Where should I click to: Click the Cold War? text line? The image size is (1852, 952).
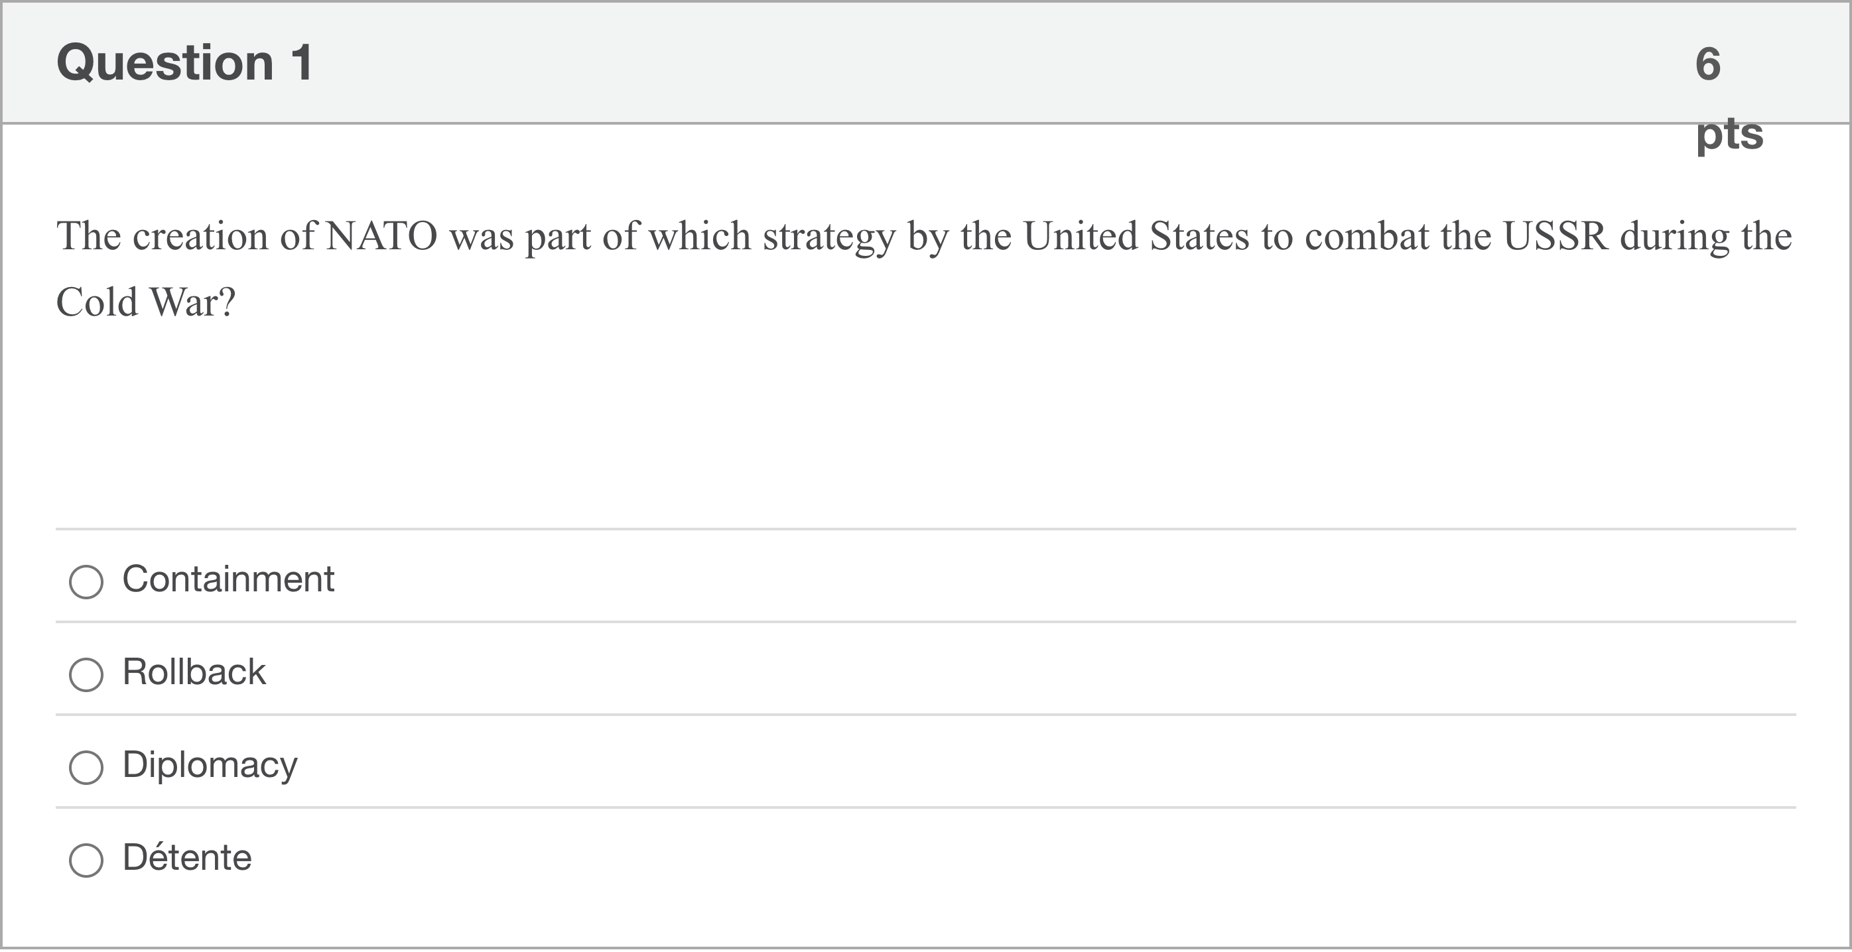pyautogui.click(x=146, y=302)
